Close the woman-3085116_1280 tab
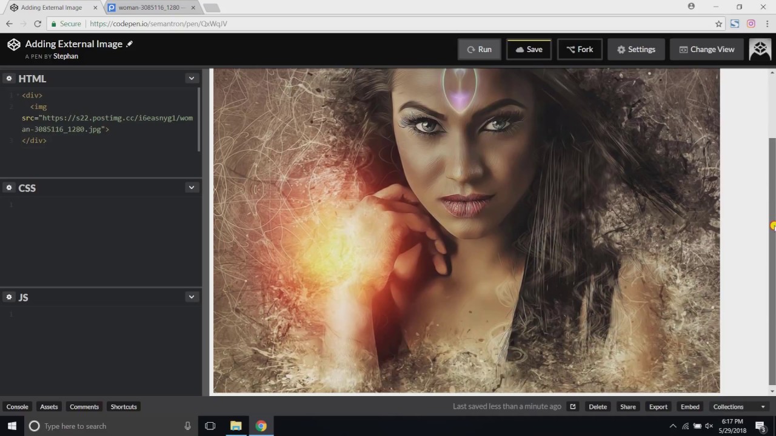 [193, 8]
